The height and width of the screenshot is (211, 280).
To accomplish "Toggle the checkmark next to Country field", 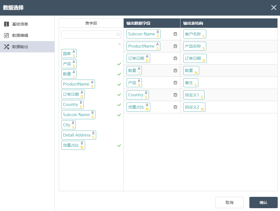I will [119, 105].
